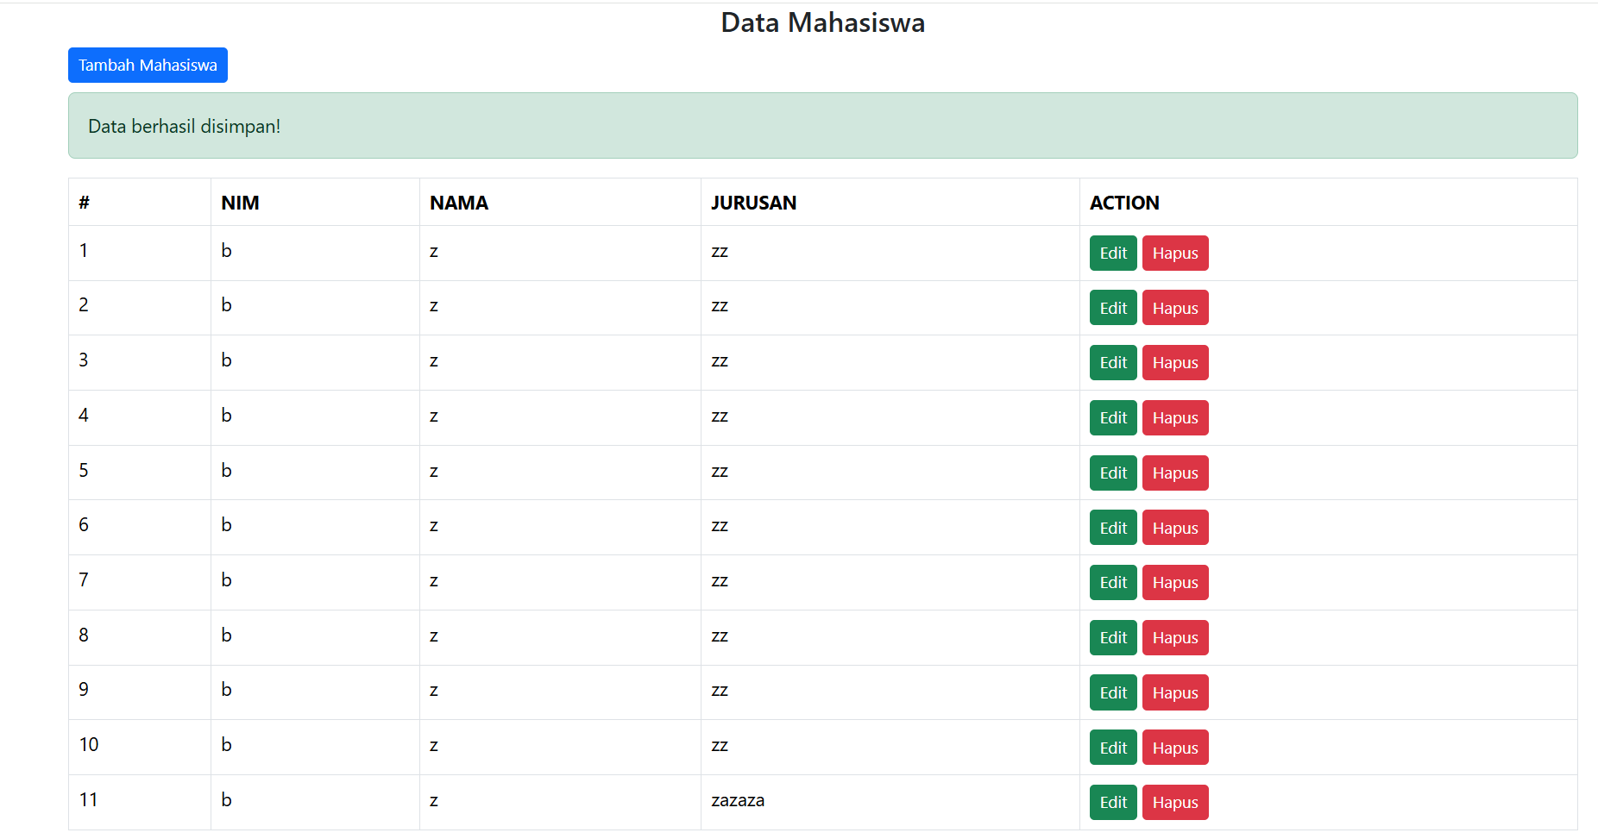Edit the entry in row 6
This screenshot has height=839, width=1598.
[x=1112, y=528]
